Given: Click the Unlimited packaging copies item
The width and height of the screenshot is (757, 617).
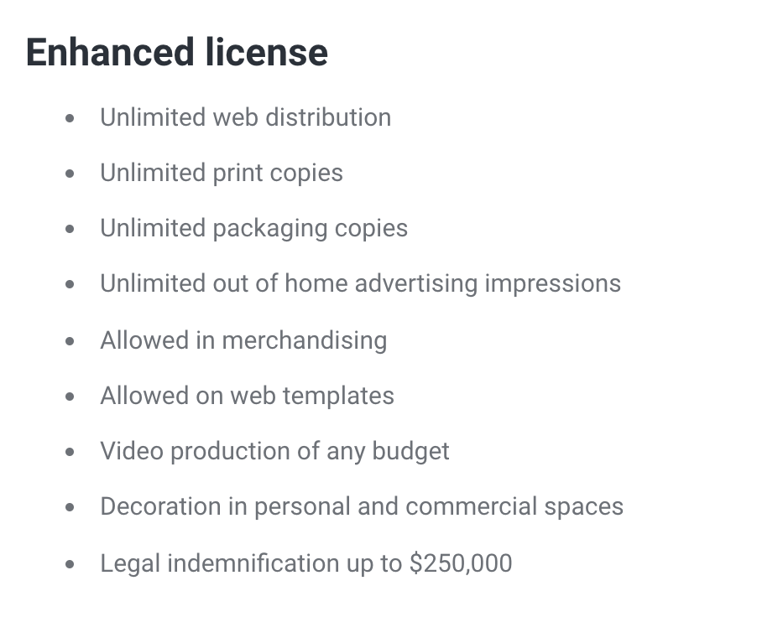Looking at the screenshot, I should pyautogui.click(x=253, y=229).
